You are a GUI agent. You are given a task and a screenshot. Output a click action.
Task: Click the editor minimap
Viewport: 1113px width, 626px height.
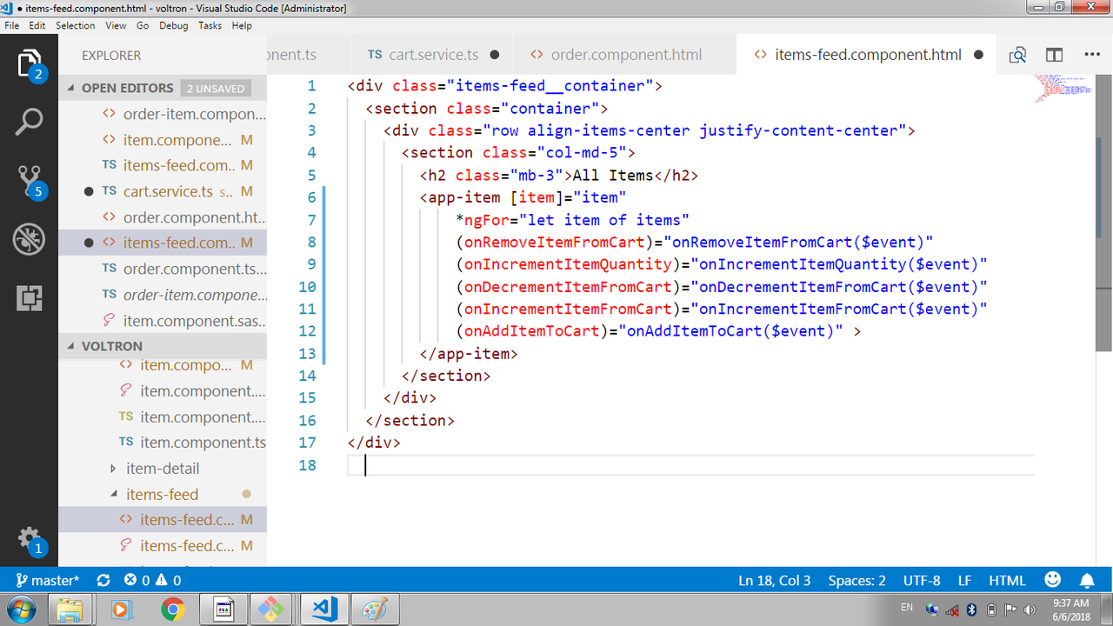pos(1063,90)
